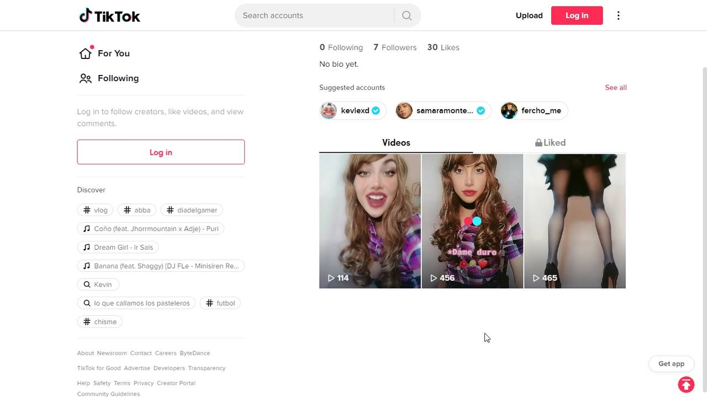The image size is (707, 397).
Task: Open the Transparency footer link
Action: [x=207, y=368]
